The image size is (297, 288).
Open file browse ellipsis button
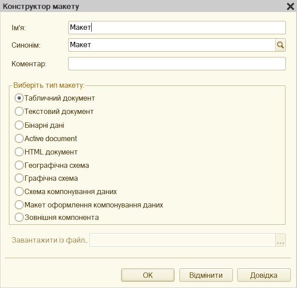(281, 240)
